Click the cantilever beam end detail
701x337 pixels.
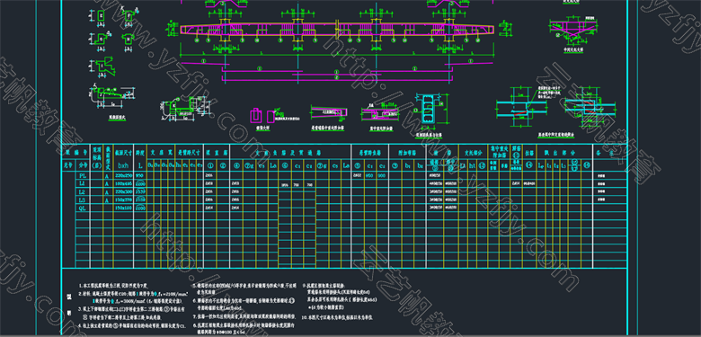pyautogui.click(x=329, y=114)
